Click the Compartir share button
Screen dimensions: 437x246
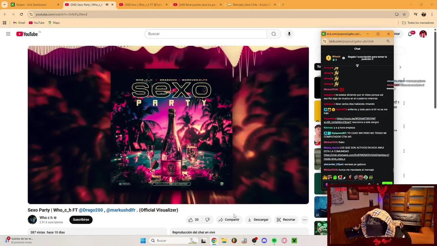(229, 220)
